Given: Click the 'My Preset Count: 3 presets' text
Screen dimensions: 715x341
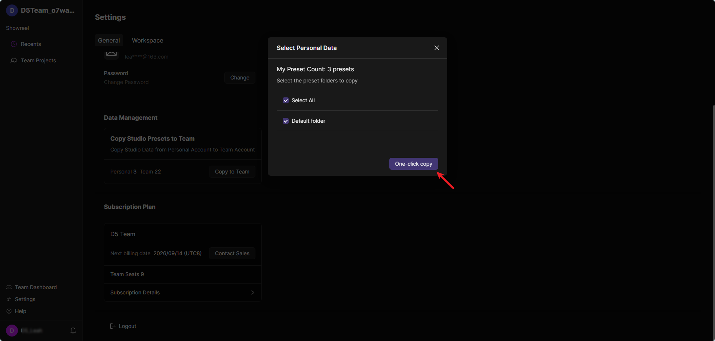Looking at the screenshot, I should [x=315, y=69].
